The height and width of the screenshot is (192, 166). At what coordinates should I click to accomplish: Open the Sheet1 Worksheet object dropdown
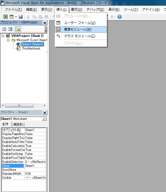pos(44,119)
